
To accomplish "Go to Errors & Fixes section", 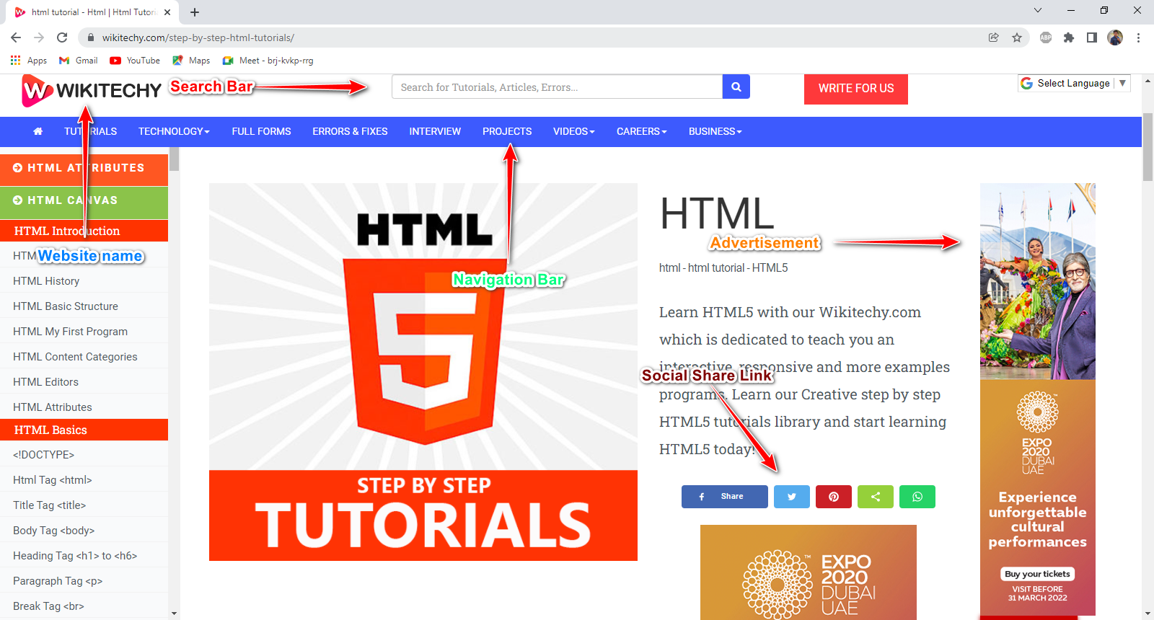I will click(x=350, y=131).
